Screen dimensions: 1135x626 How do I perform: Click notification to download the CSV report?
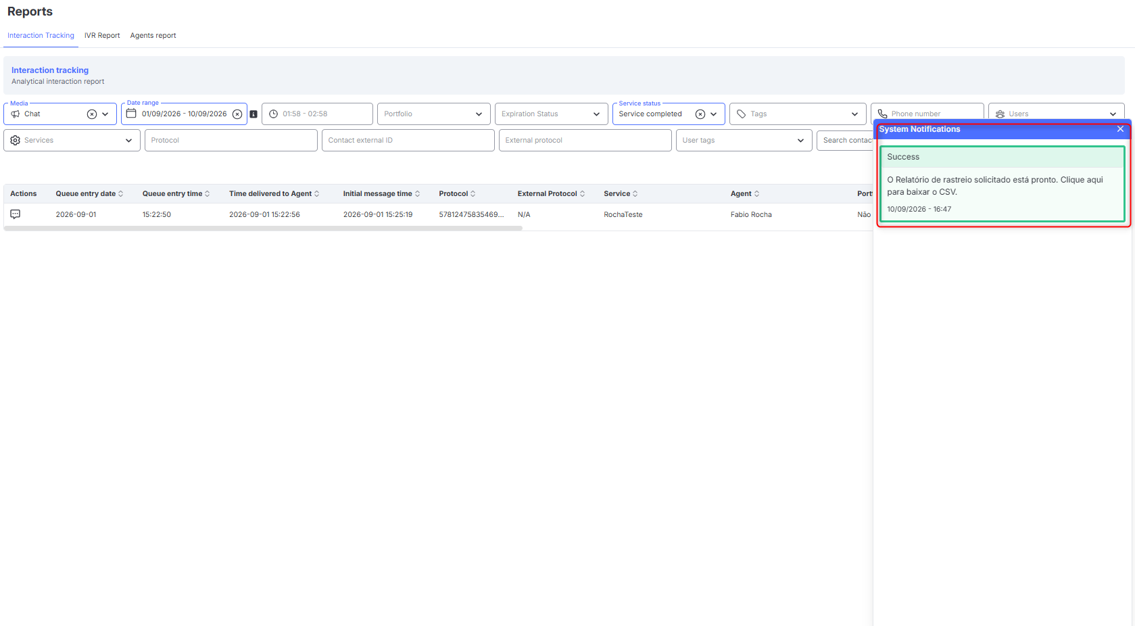click(x=1002, y=184)
